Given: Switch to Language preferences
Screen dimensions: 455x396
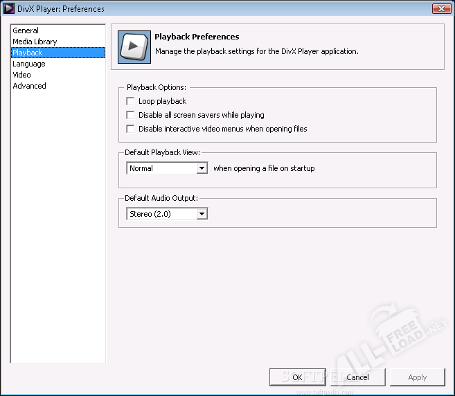Looking at the screenshot, I should pyautogui.click(x=29, y=64).
